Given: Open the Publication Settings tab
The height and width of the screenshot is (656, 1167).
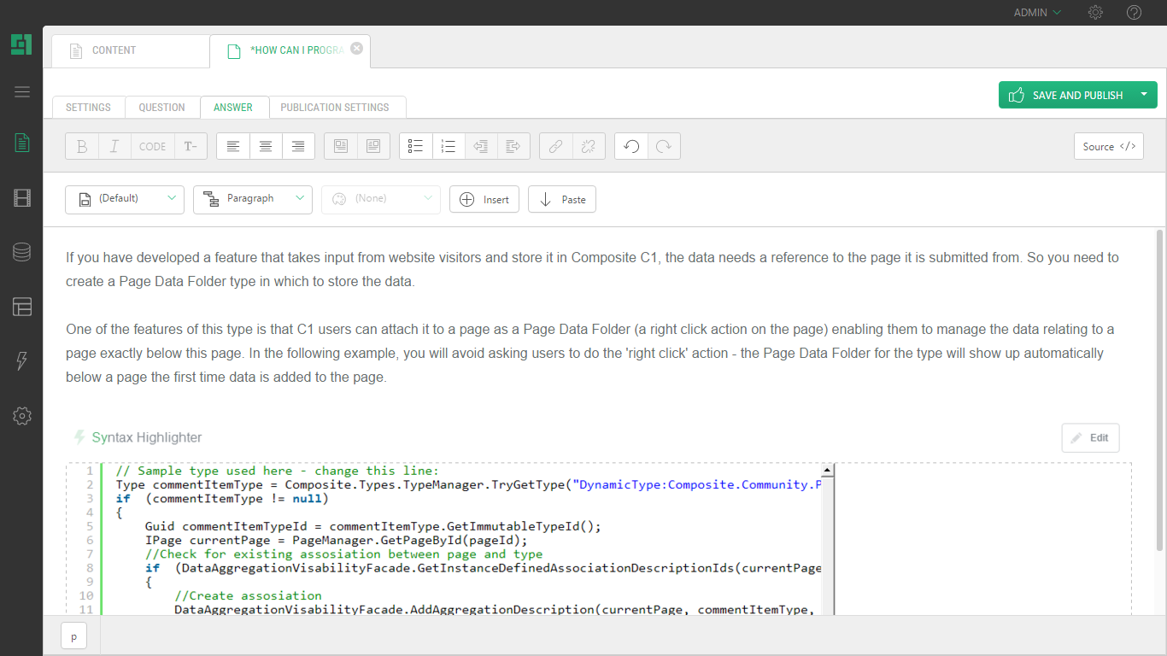Looking at the screenshot, I should (x=335, y=108).
